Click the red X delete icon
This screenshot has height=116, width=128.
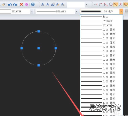pos(21,4)
